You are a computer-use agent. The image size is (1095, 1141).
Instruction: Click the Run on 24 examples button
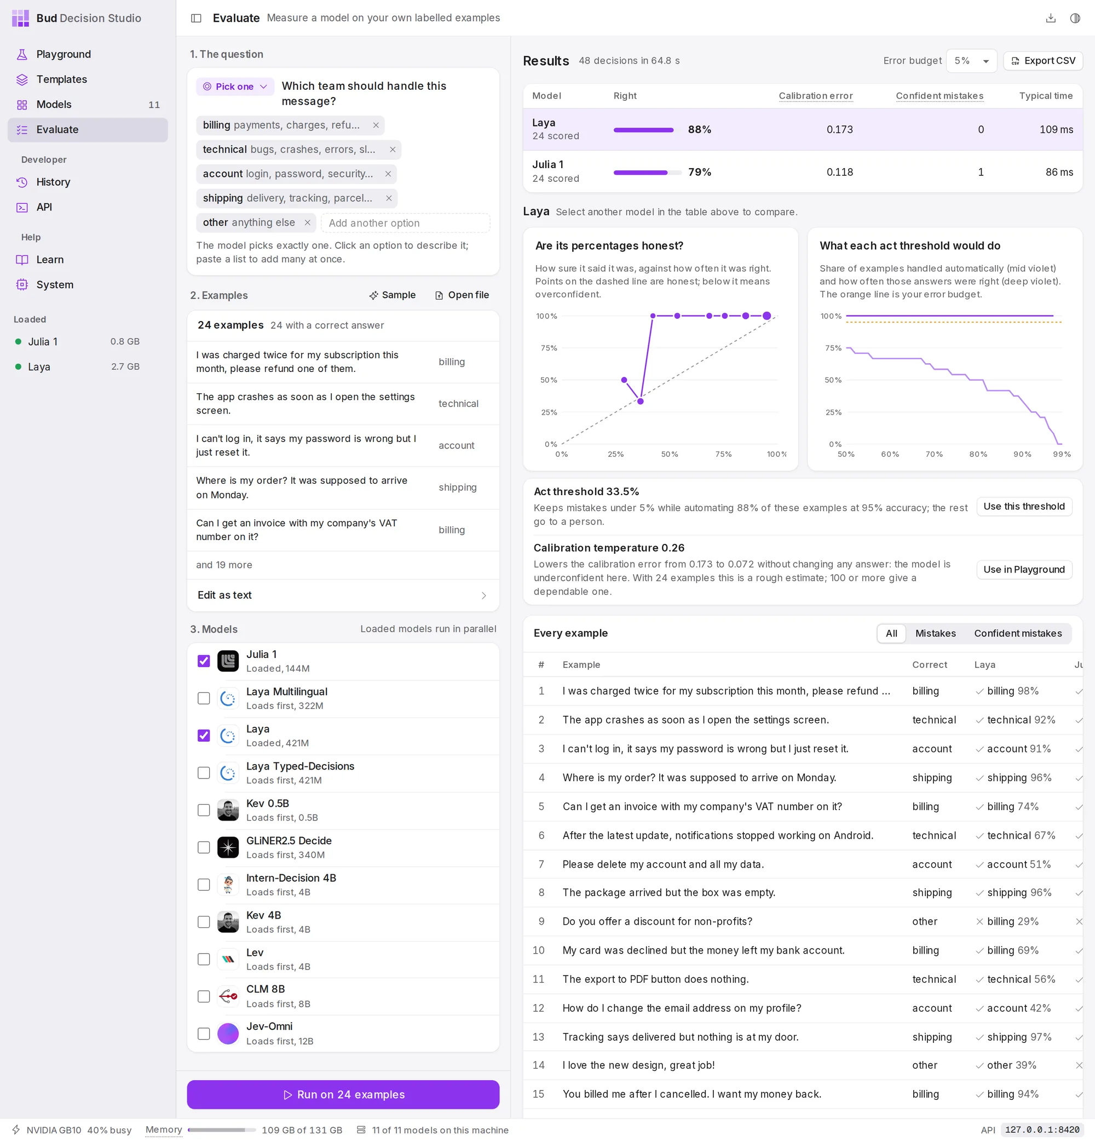point(343,1094)
